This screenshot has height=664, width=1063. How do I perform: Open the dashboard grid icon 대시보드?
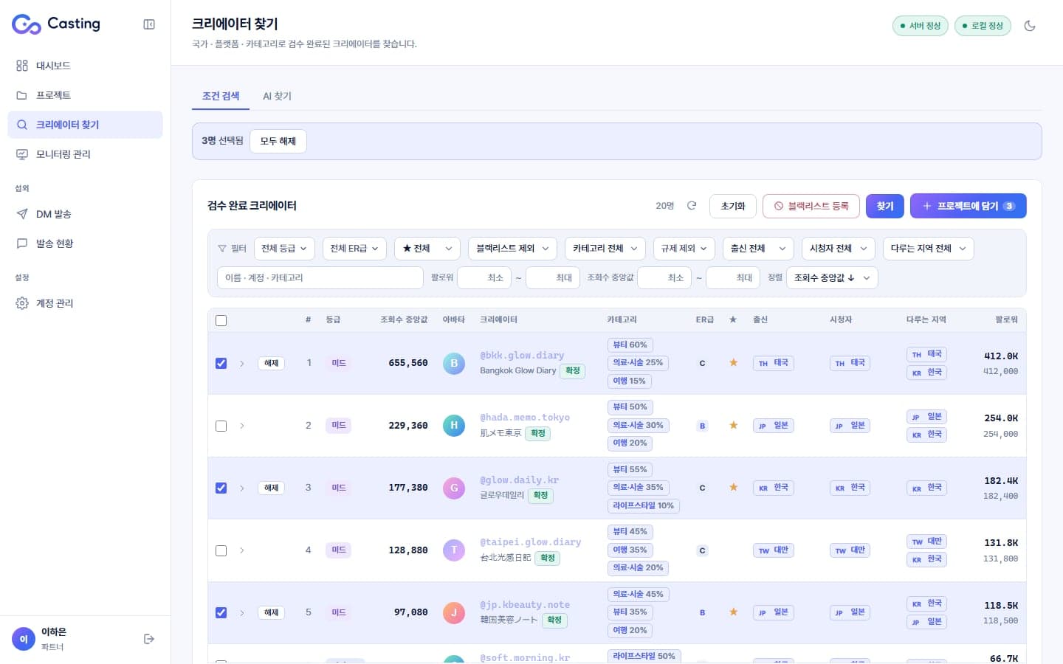22,66
